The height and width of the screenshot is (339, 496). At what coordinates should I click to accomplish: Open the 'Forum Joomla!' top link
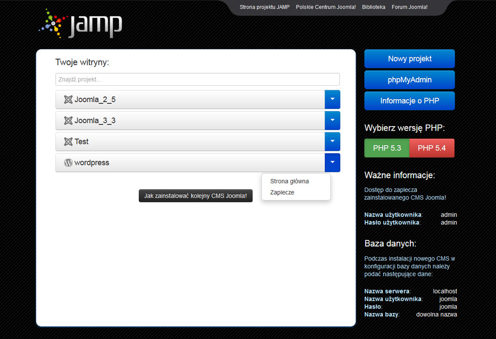(410, 7)
